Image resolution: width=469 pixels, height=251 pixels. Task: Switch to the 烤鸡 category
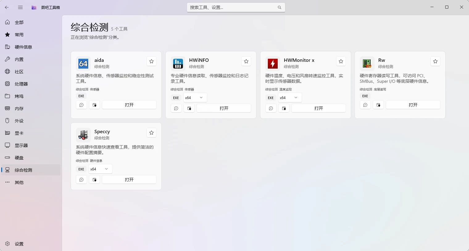point(31,96)
